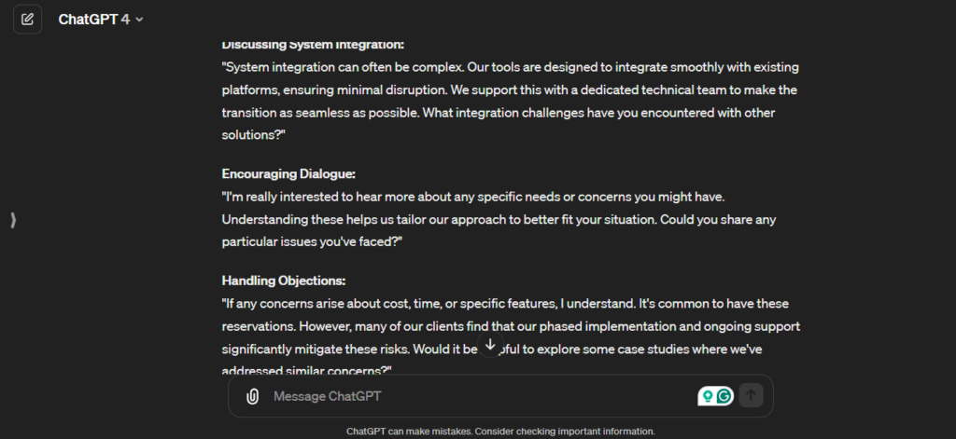Start a new chat with the compose icon
The image size is (956, 439).
(x=27, y=19)
